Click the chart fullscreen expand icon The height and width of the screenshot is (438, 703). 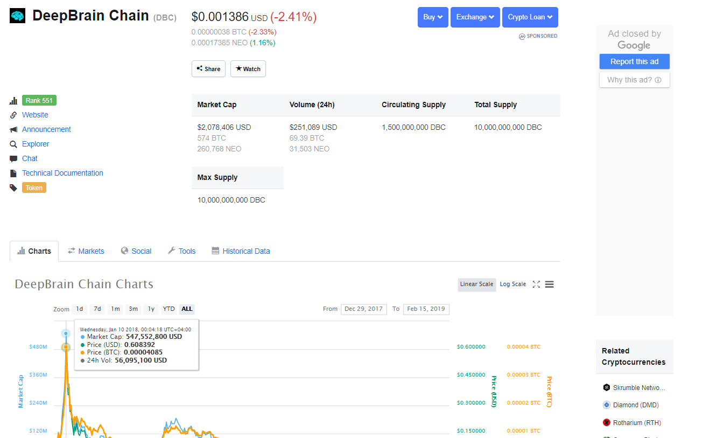point(536,284)
